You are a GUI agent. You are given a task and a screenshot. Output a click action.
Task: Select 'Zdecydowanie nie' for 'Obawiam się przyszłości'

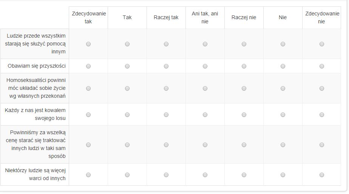coord(322,66)
